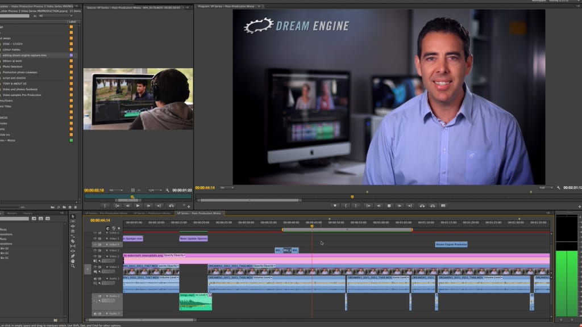Click the Extract button in Program monitor
This screenshot has height=327, width=582.
[x=433, y=206]
